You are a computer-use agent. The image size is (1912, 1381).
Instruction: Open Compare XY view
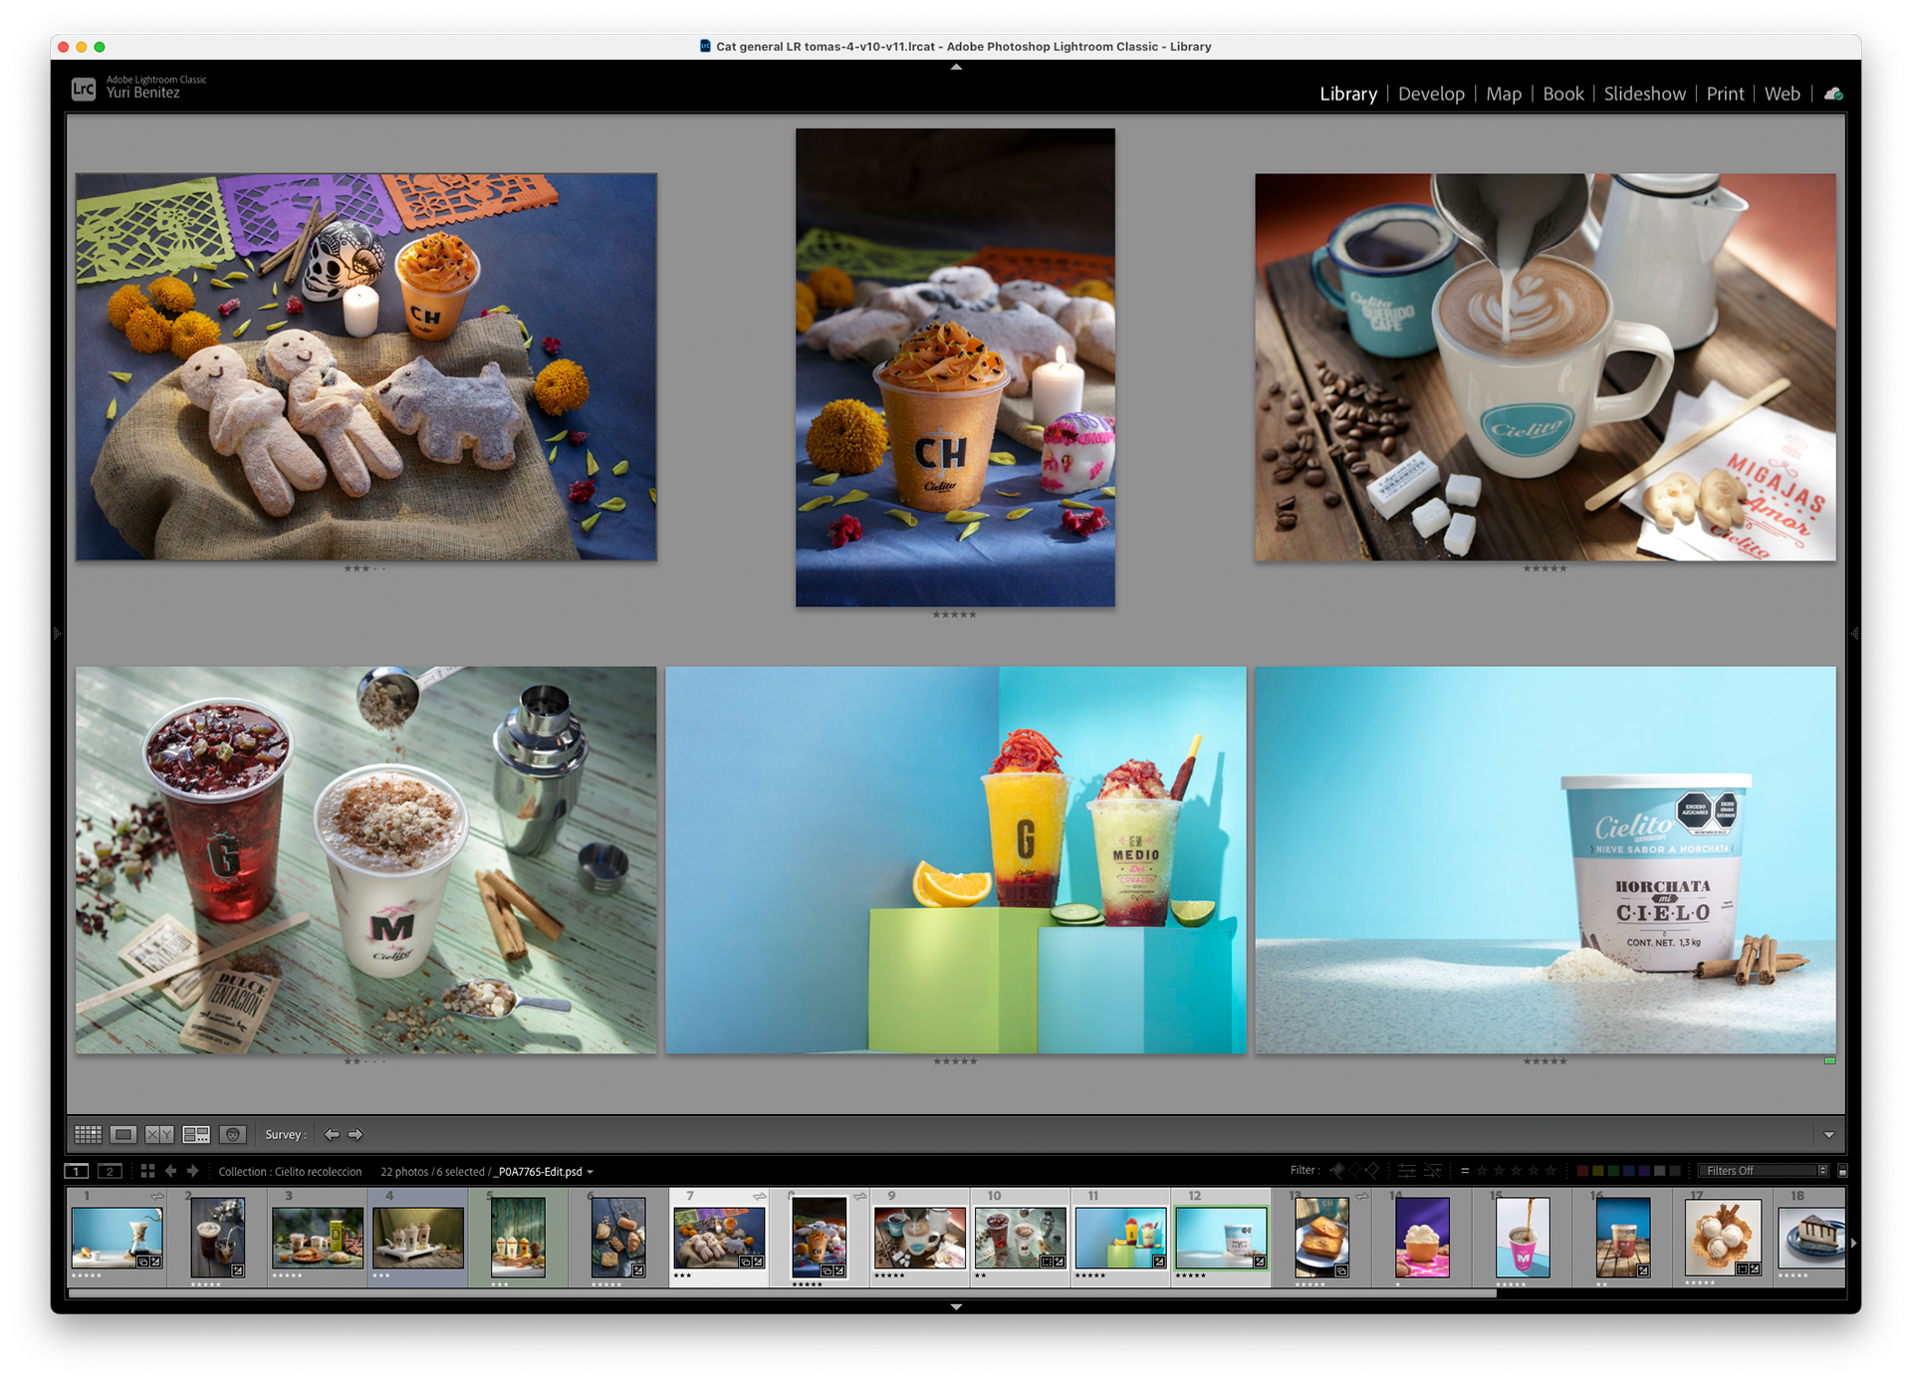(x=159, y=1134)
